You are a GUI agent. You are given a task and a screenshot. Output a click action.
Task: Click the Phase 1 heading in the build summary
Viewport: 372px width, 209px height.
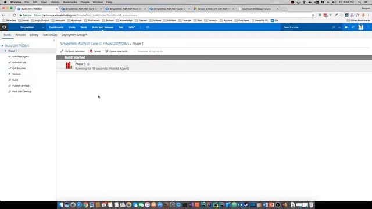click(x=80, y=64)
